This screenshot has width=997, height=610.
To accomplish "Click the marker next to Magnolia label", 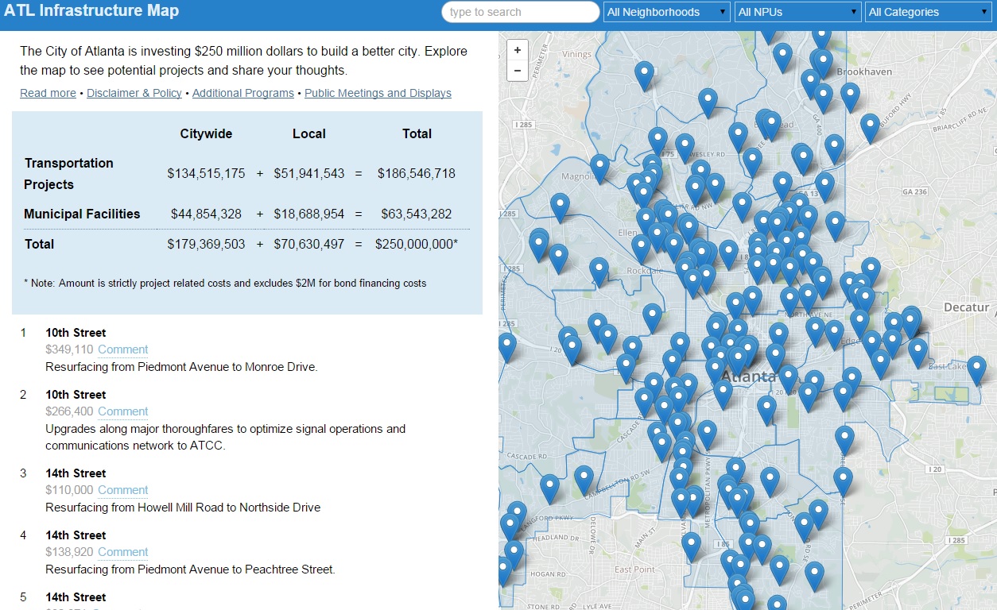I will (x=599, y=167).
